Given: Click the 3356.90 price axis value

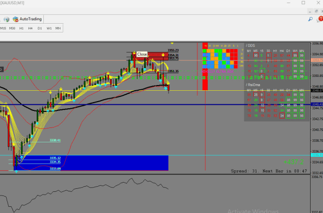Looking at the screenshot, I should pos(317,43).
